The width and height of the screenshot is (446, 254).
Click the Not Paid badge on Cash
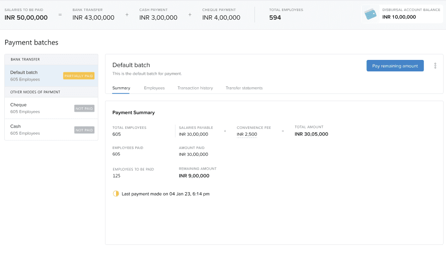[84, 130]
